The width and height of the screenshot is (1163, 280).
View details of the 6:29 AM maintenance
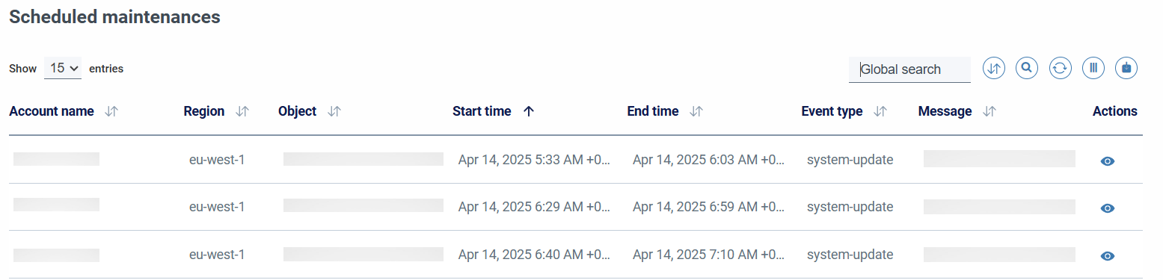(x=1108, y=208)
